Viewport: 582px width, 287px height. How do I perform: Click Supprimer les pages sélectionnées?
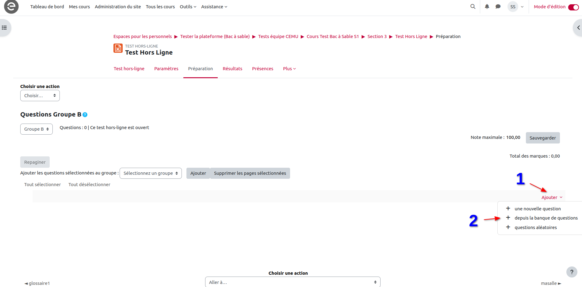point(250,173)
